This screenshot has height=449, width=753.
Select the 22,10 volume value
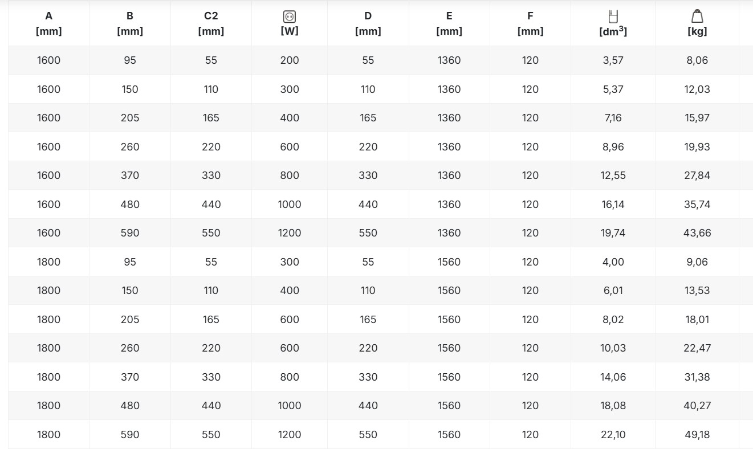pos(613,435)
